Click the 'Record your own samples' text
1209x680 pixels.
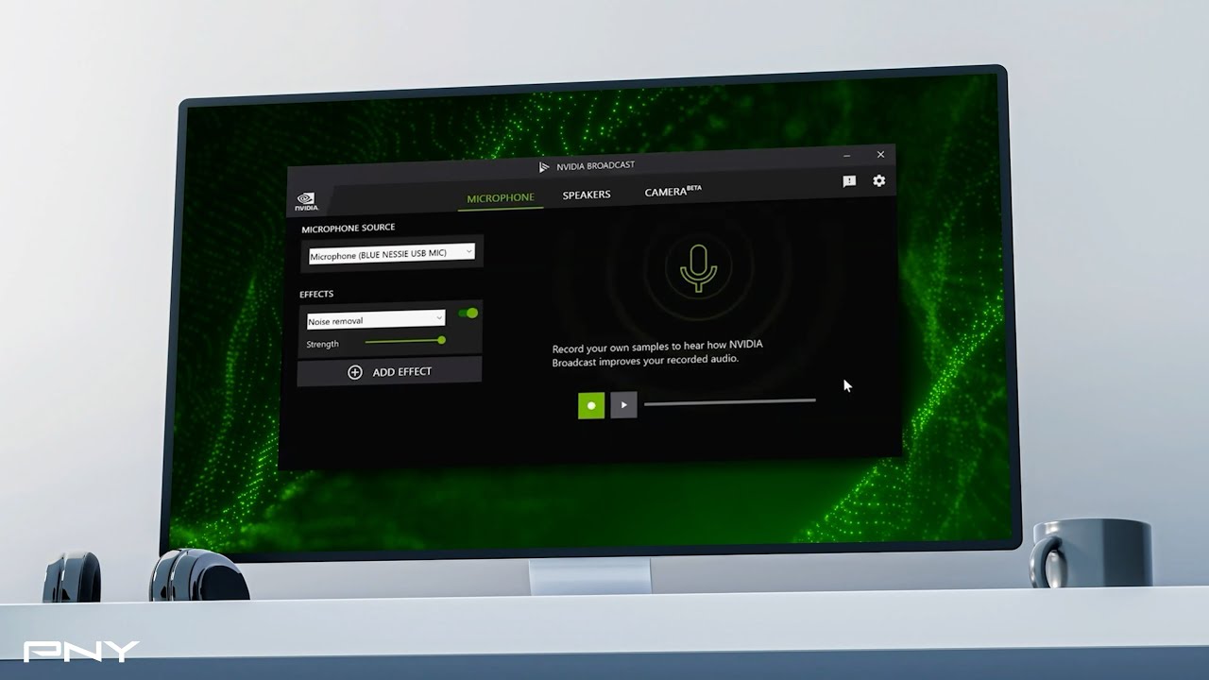click(657, 352)
